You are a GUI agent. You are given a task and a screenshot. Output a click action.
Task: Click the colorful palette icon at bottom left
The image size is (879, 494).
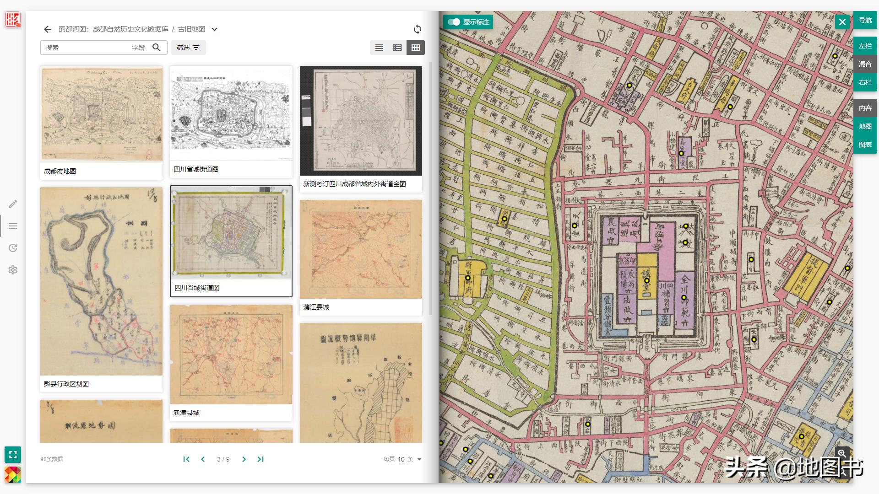(x=12, y=475)
